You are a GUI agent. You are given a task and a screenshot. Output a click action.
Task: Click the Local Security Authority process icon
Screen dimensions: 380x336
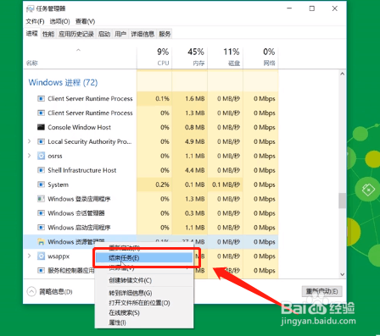click(41, 141)
